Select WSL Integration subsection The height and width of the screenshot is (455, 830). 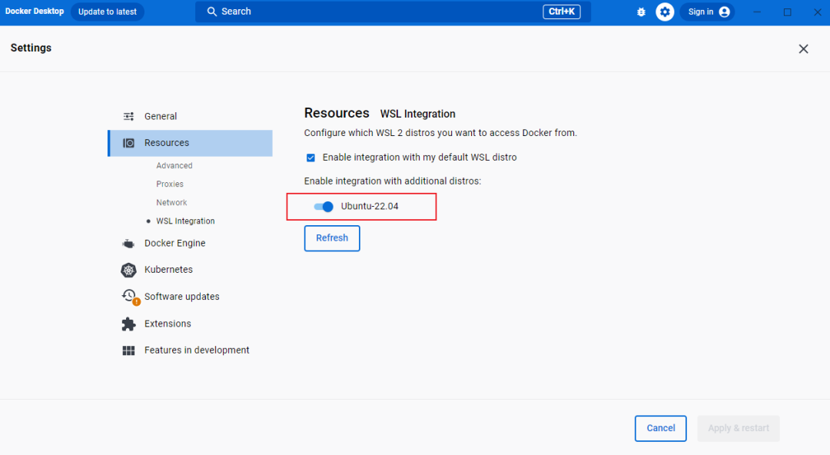(x=185, y=221)
